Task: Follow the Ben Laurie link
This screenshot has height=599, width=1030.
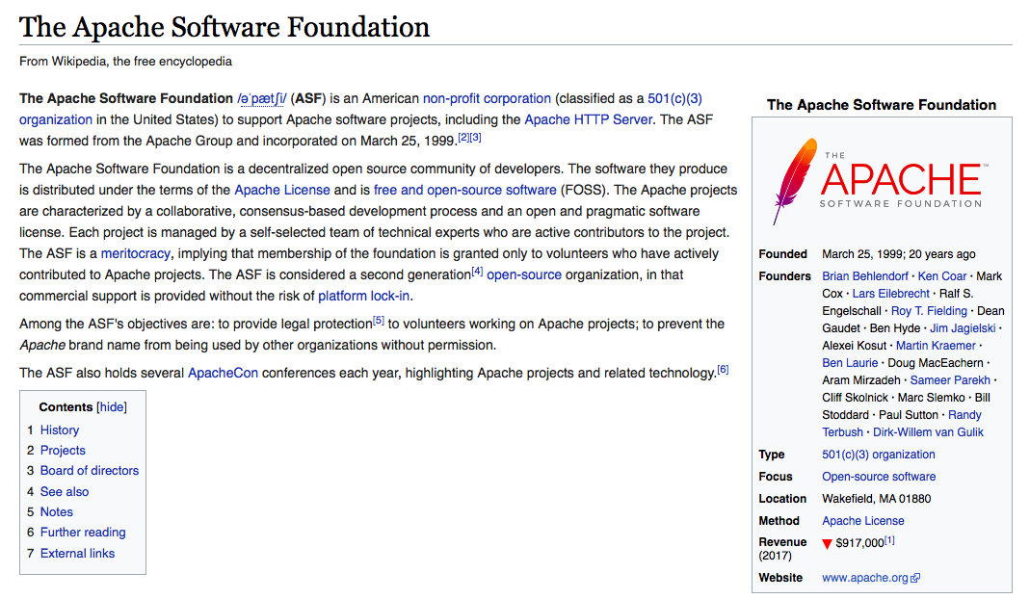Action: coord(850,363)
